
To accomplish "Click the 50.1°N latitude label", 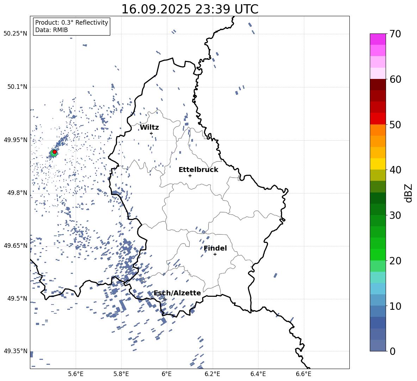I will [17, 87].
